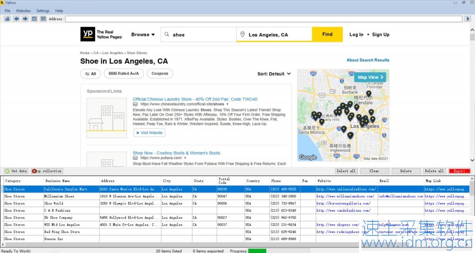
Task: Select the WSS Mid Los Angeles row
Action: tap(236, 225)
